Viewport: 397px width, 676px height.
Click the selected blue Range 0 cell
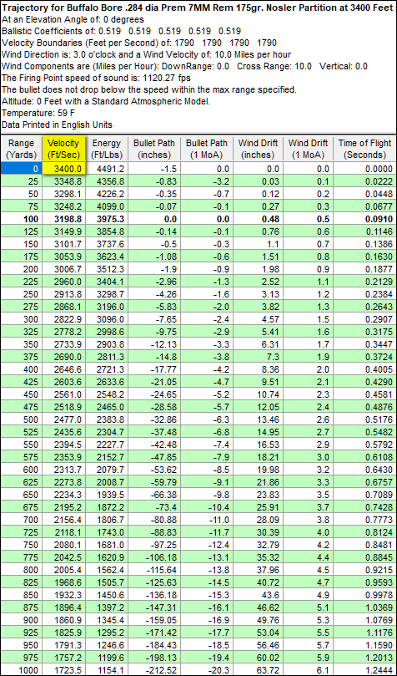(22, 169)
